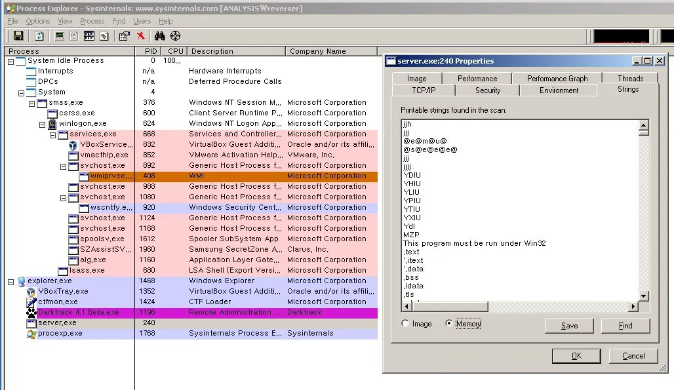Select 'This program must be run under Win32' string
The width and height of the screenshot is (674, 390).
click(475, 244)
